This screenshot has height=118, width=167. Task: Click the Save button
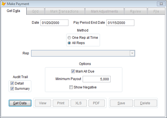click(121, 103)
